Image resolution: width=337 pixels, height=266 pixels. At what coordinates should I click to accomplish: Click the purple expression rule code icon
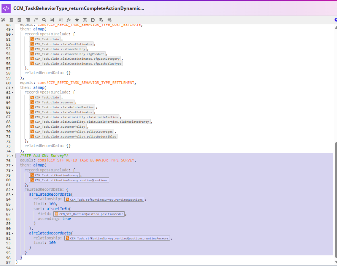[6, 8]
